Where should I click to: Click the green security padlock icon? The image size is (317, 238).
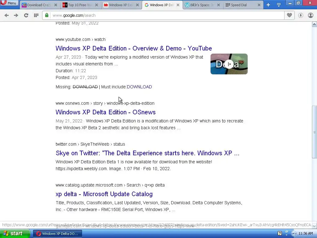tap(47, 15)
